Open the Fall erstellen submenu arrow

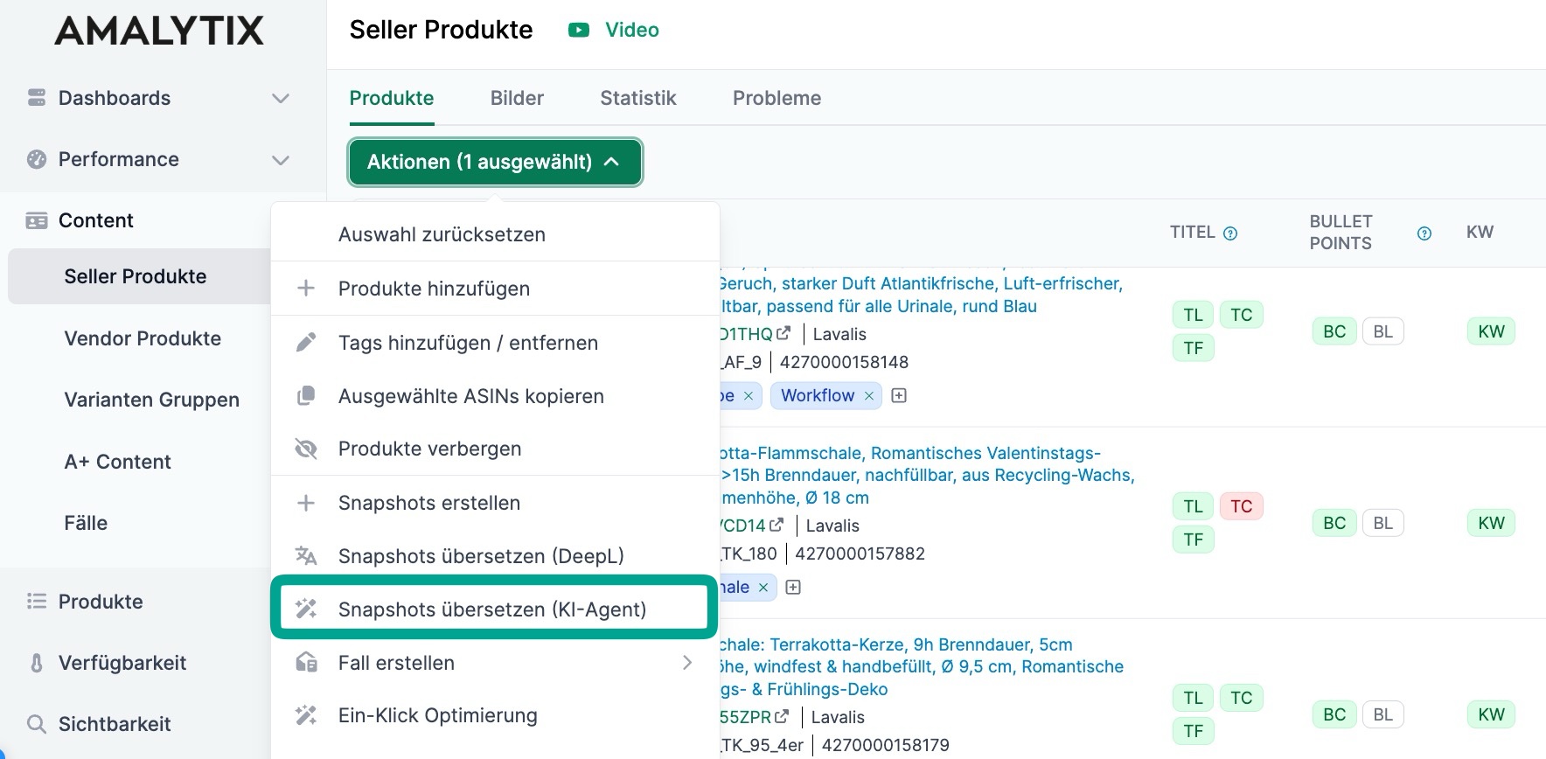[688, 662]
